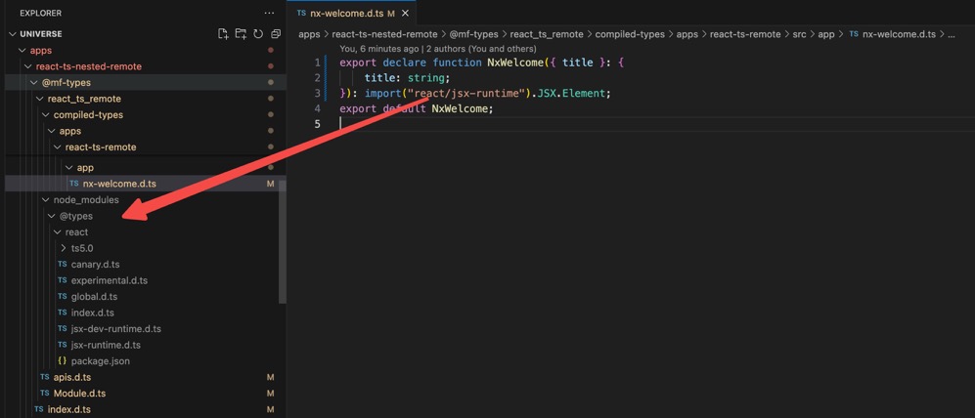Open apis.d.ts in the Explorer

click(x=71, y=377)
